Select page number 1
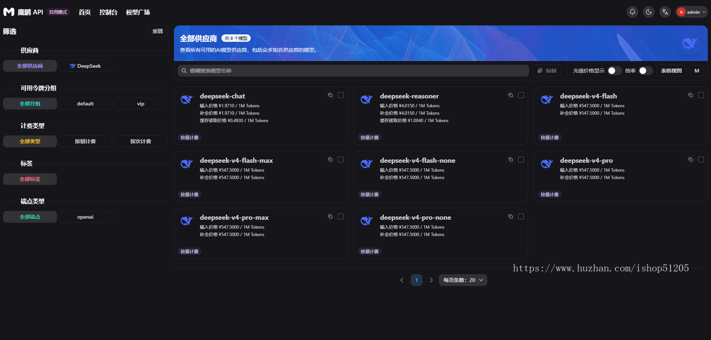Image resolution: width=711 pixels, height=340 pixels. pos(417,280)
